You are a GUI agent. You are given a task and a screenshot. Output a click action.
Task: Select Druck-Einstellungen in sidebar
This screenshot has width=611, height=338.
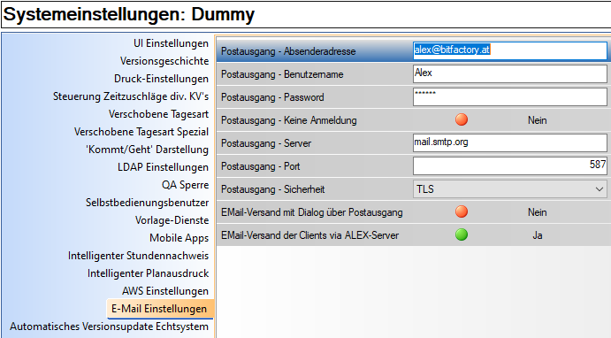pyautogui.click(x=161, y=79)
